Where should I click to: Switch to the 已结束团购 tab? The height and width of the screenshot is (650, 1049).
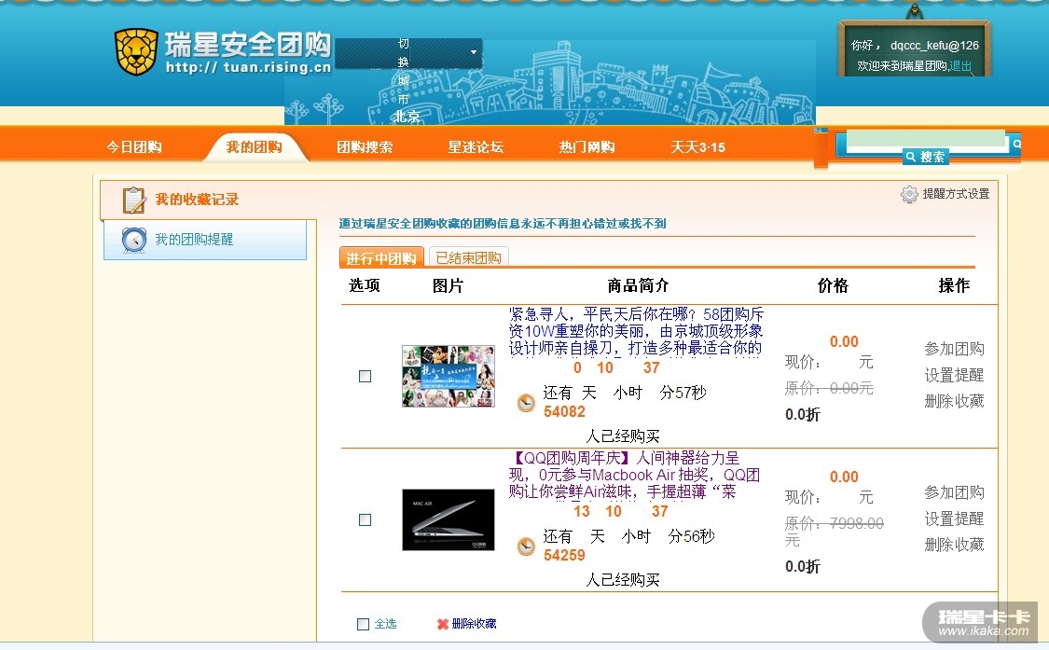pos(468,258)
